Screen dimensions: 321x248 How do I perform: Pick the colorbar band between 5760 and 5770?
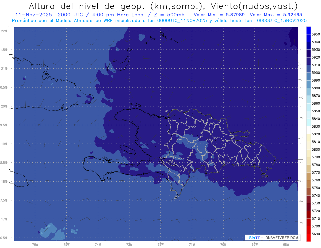coord(308,176)
